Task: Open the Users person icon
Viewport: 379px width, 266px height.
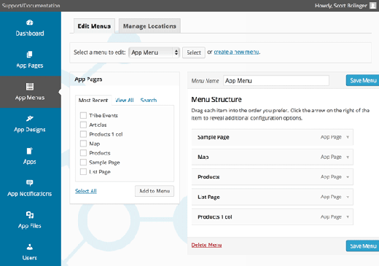Action: click(x=30, y=247)
